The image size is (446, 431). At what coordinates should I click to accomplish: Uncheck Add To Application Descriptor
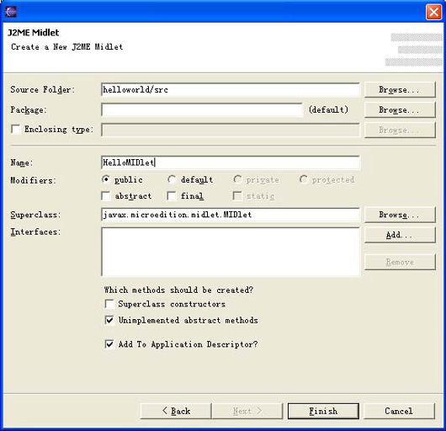tap(109, 344)
